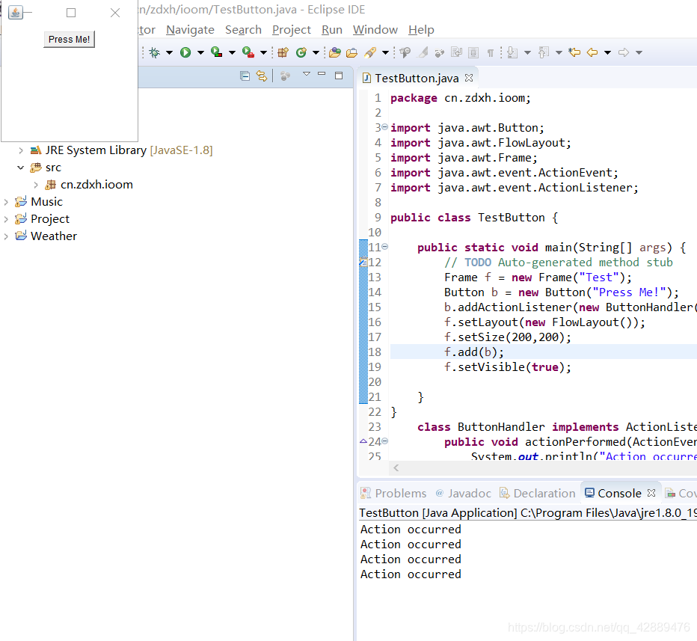
Task: Click the Coverage run icon
Action: [x=216, y=52]
